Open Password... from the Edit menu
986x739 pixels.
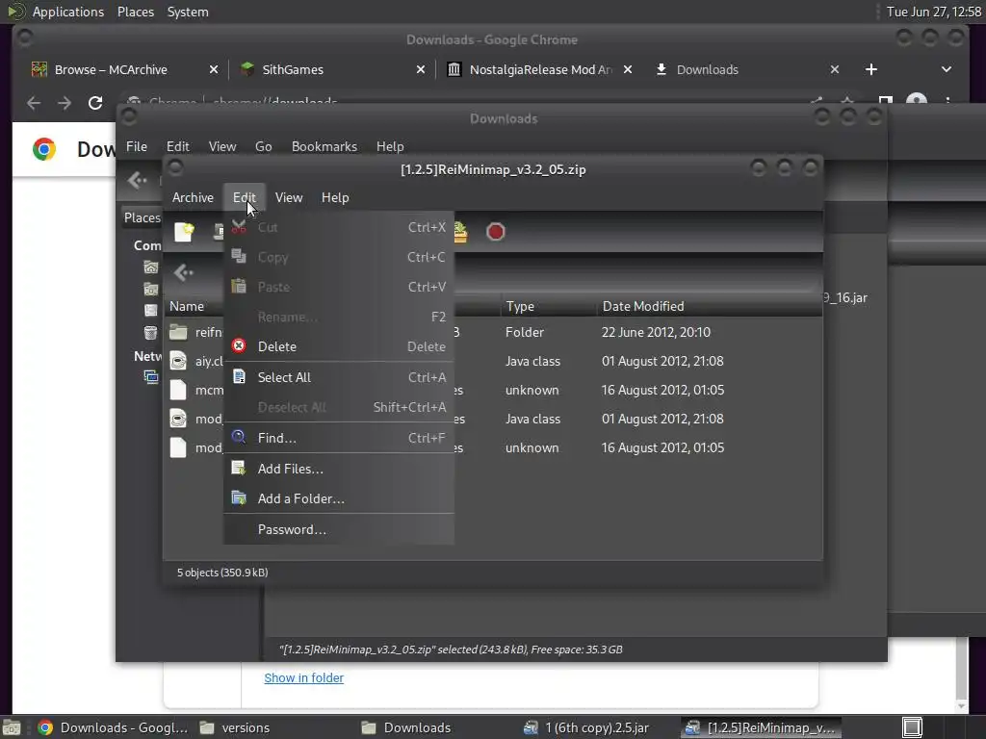tap(339, 530)
